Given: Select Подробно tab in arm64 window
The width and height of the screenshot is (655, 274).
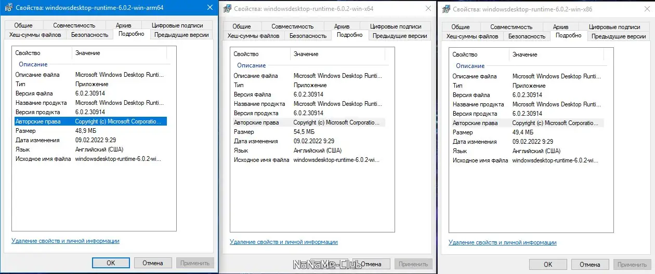Looking at the screenshot, I should tap(132, 34).
